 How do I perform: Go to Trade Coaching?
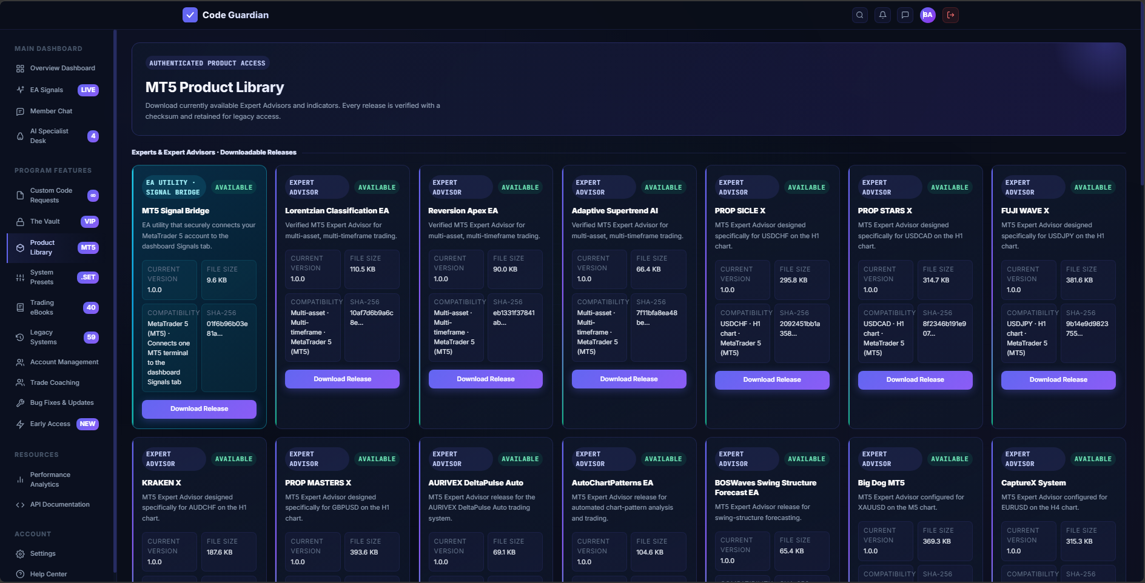click(56, 383)
